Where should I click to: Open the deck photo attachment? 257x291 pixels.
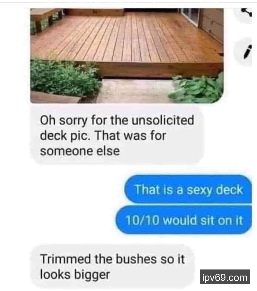127,56
